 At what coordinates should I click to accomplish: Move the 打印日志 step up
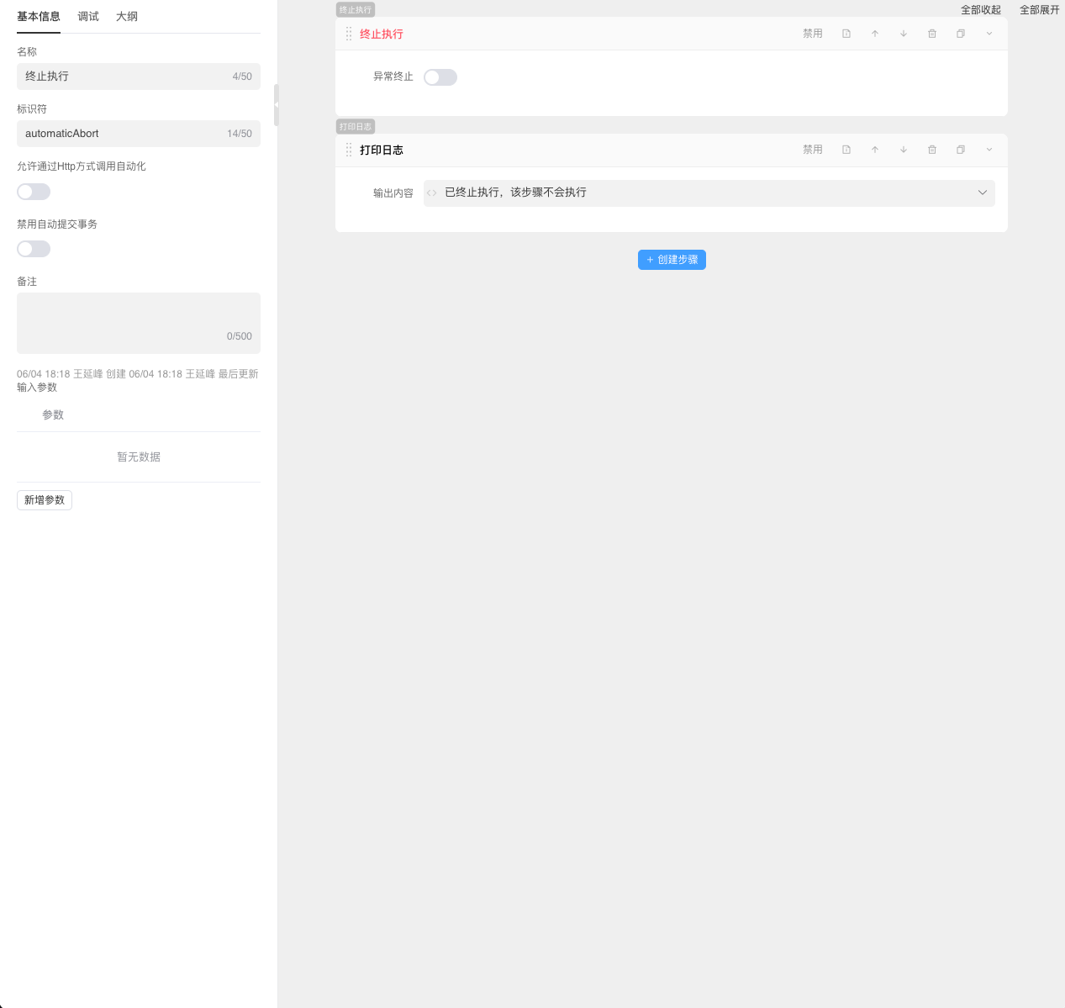click(875, 150)
